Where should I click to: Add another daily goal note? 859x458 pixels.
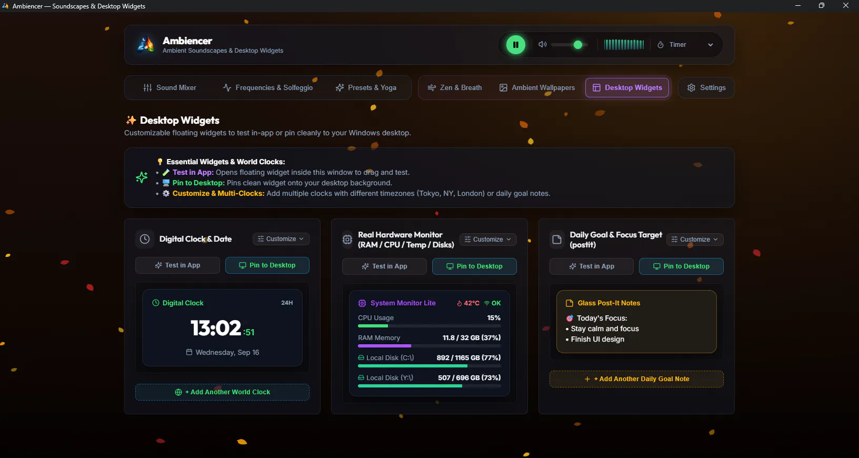point(636,379)
